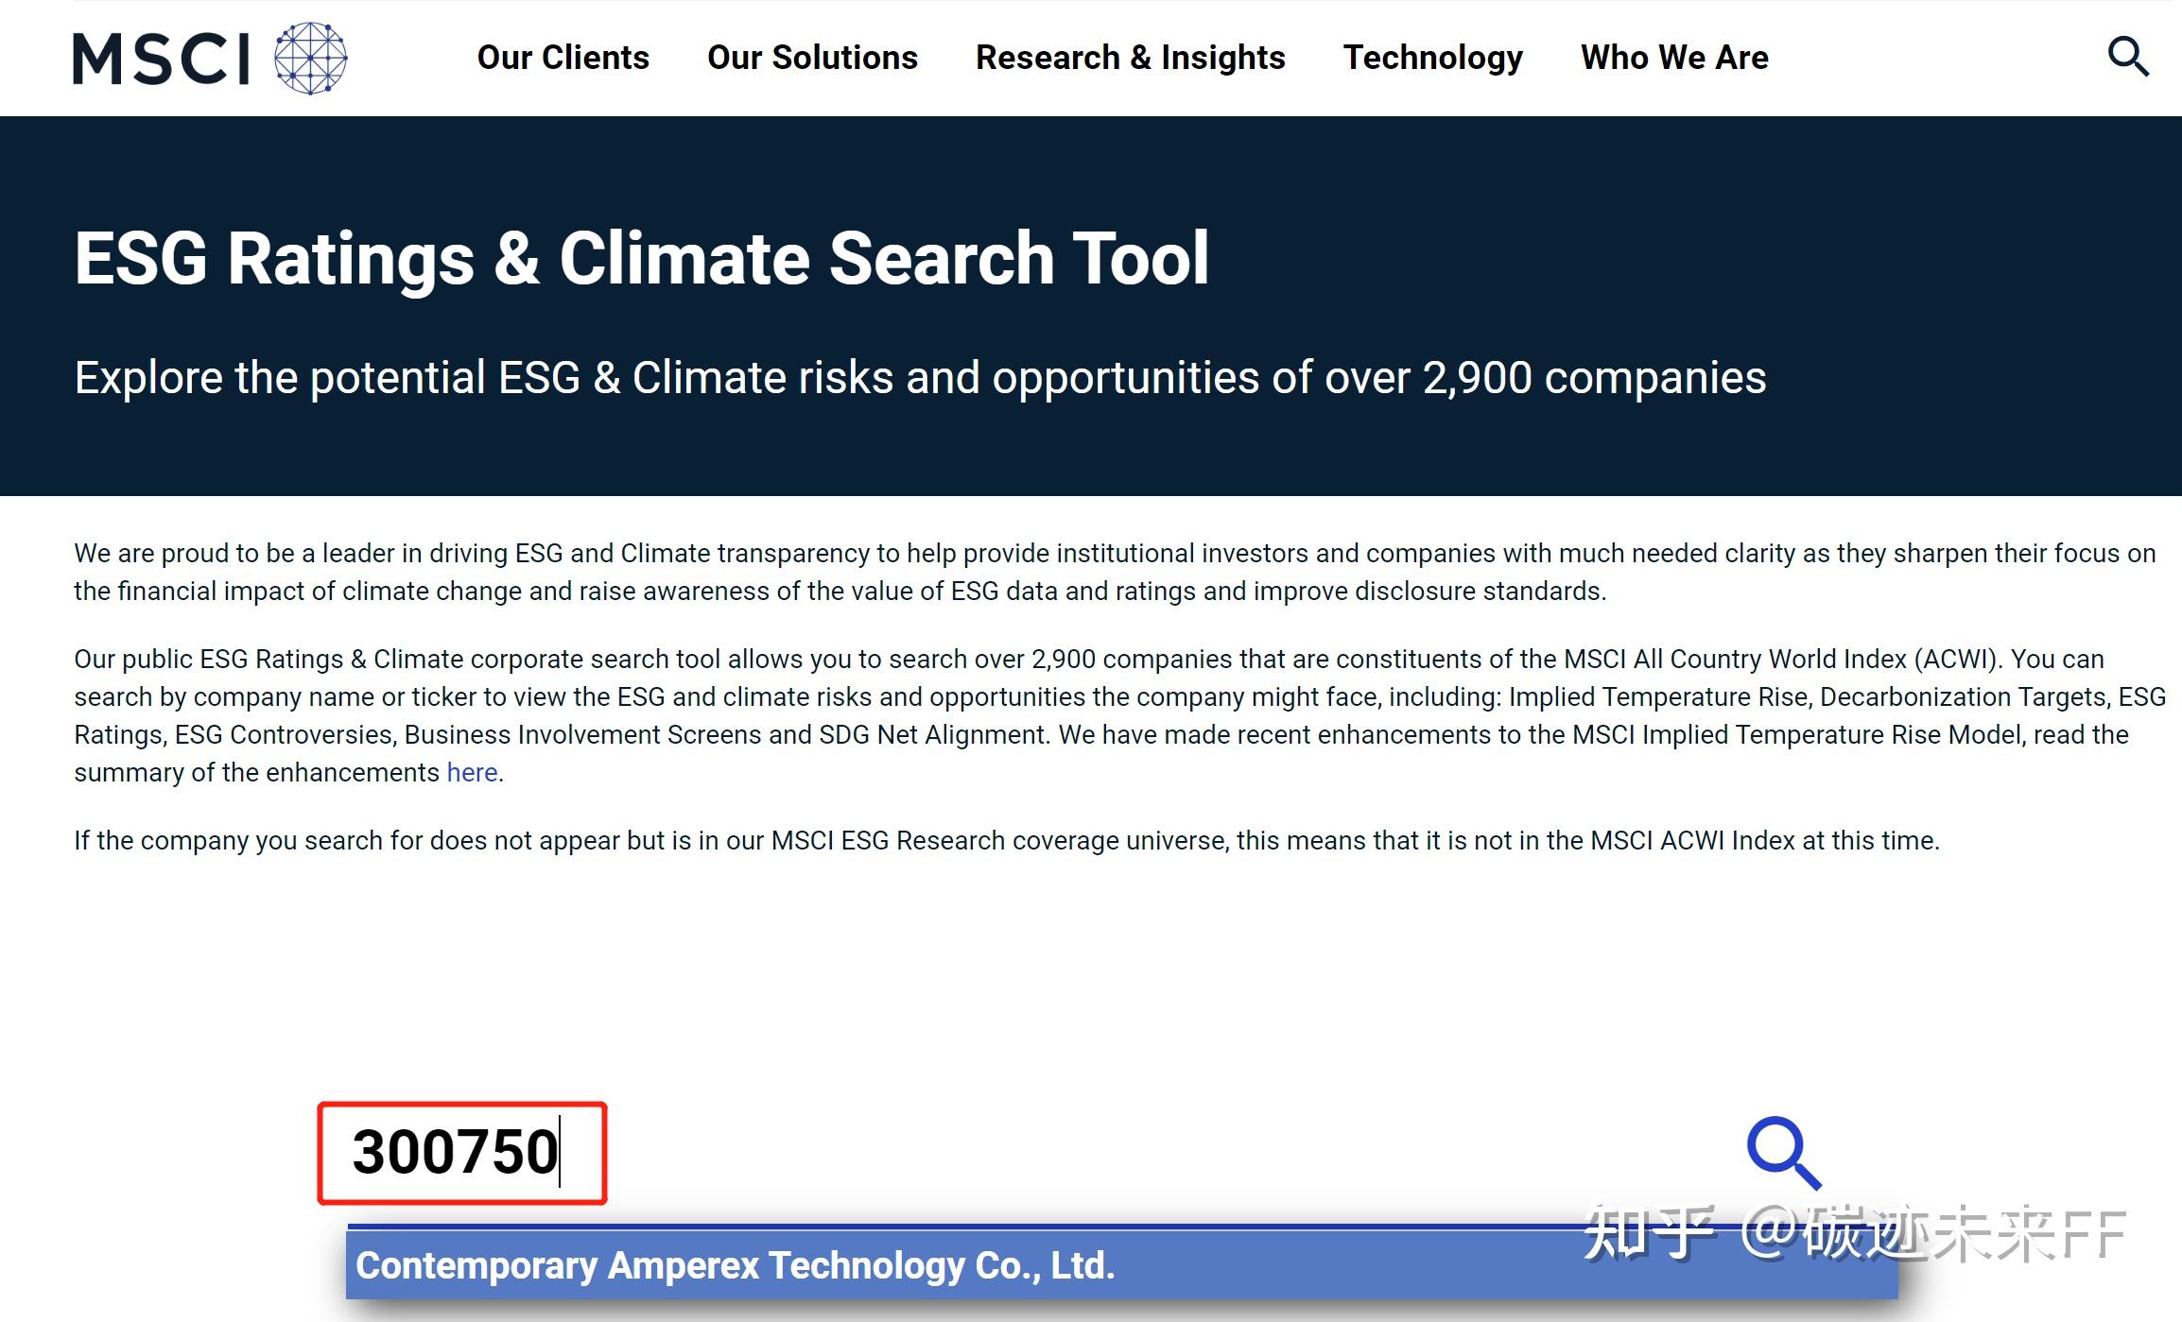Viewport: 2182px width, 1322px height.
Task: Open the Who We Are menu
Action: 1673,58
